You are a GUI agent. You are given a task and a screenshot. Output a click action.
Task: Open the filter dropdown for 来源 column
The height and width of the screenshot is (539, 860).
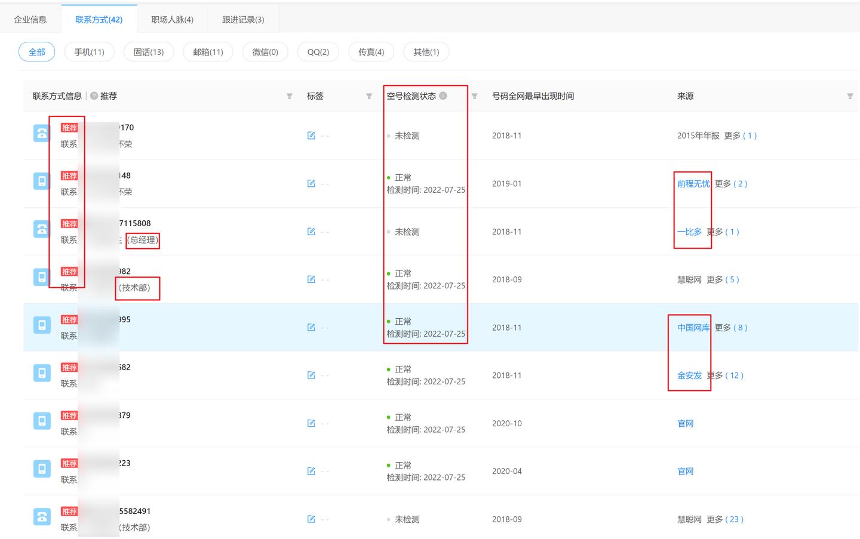850,96
